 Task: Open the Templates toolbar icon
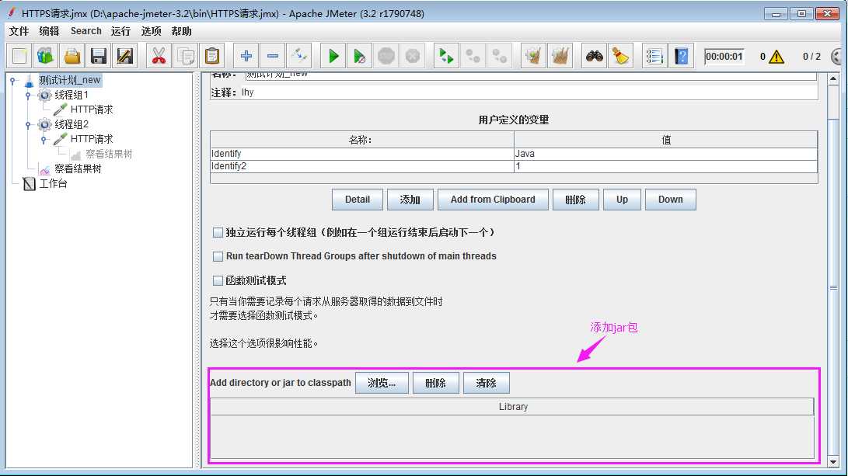tap(45, 56)
